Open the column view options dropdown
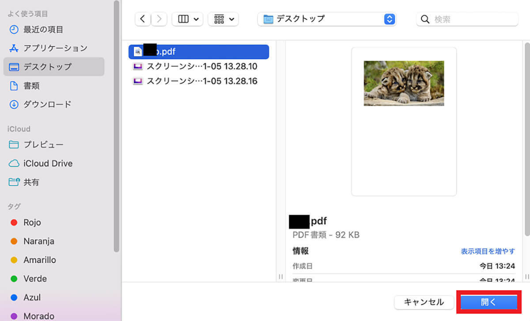Viewport: 530px width, 321px height. coord(187,19)
